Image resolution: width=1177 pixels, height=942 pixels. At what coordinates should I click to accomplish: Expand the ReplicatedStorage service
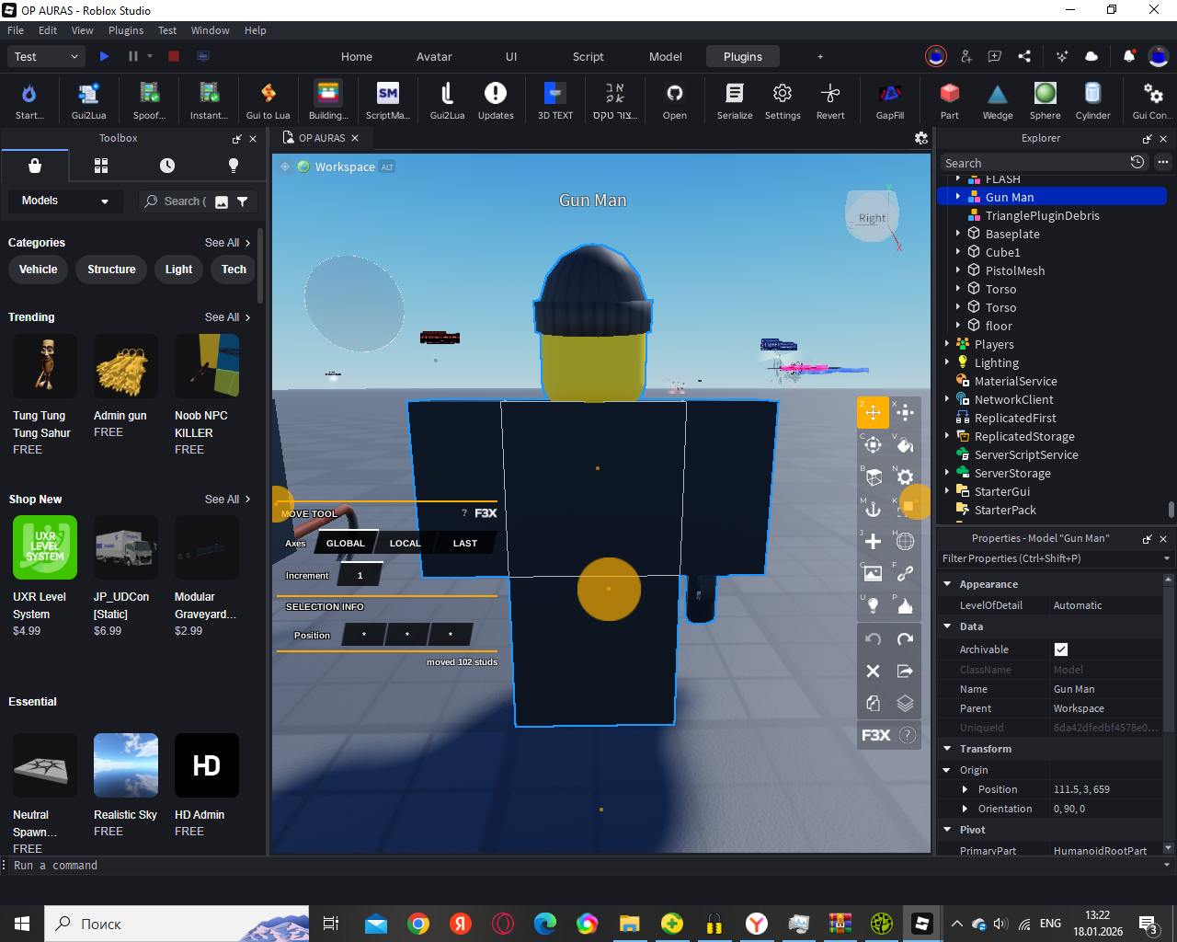tap(946, 436)
